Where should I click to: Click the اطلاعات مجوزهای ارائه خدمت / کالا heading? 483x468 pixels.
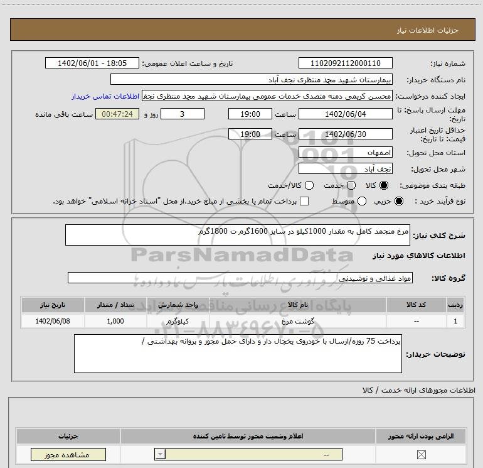[418, 390]
